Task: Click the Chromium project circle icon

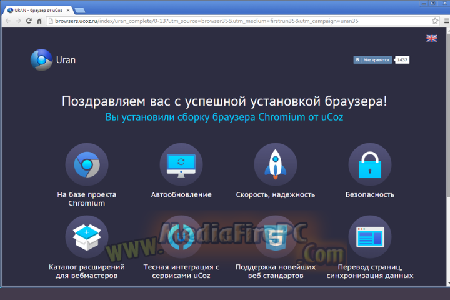Action: point(87,164)
